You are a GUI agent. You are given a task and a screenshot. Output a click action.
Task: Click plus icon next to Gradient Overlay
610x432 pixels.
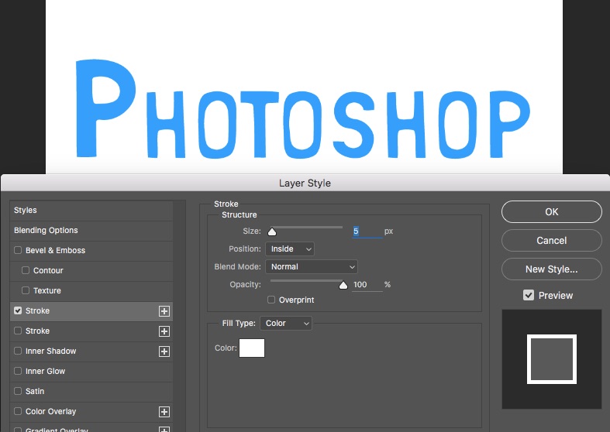coord(164,429)
